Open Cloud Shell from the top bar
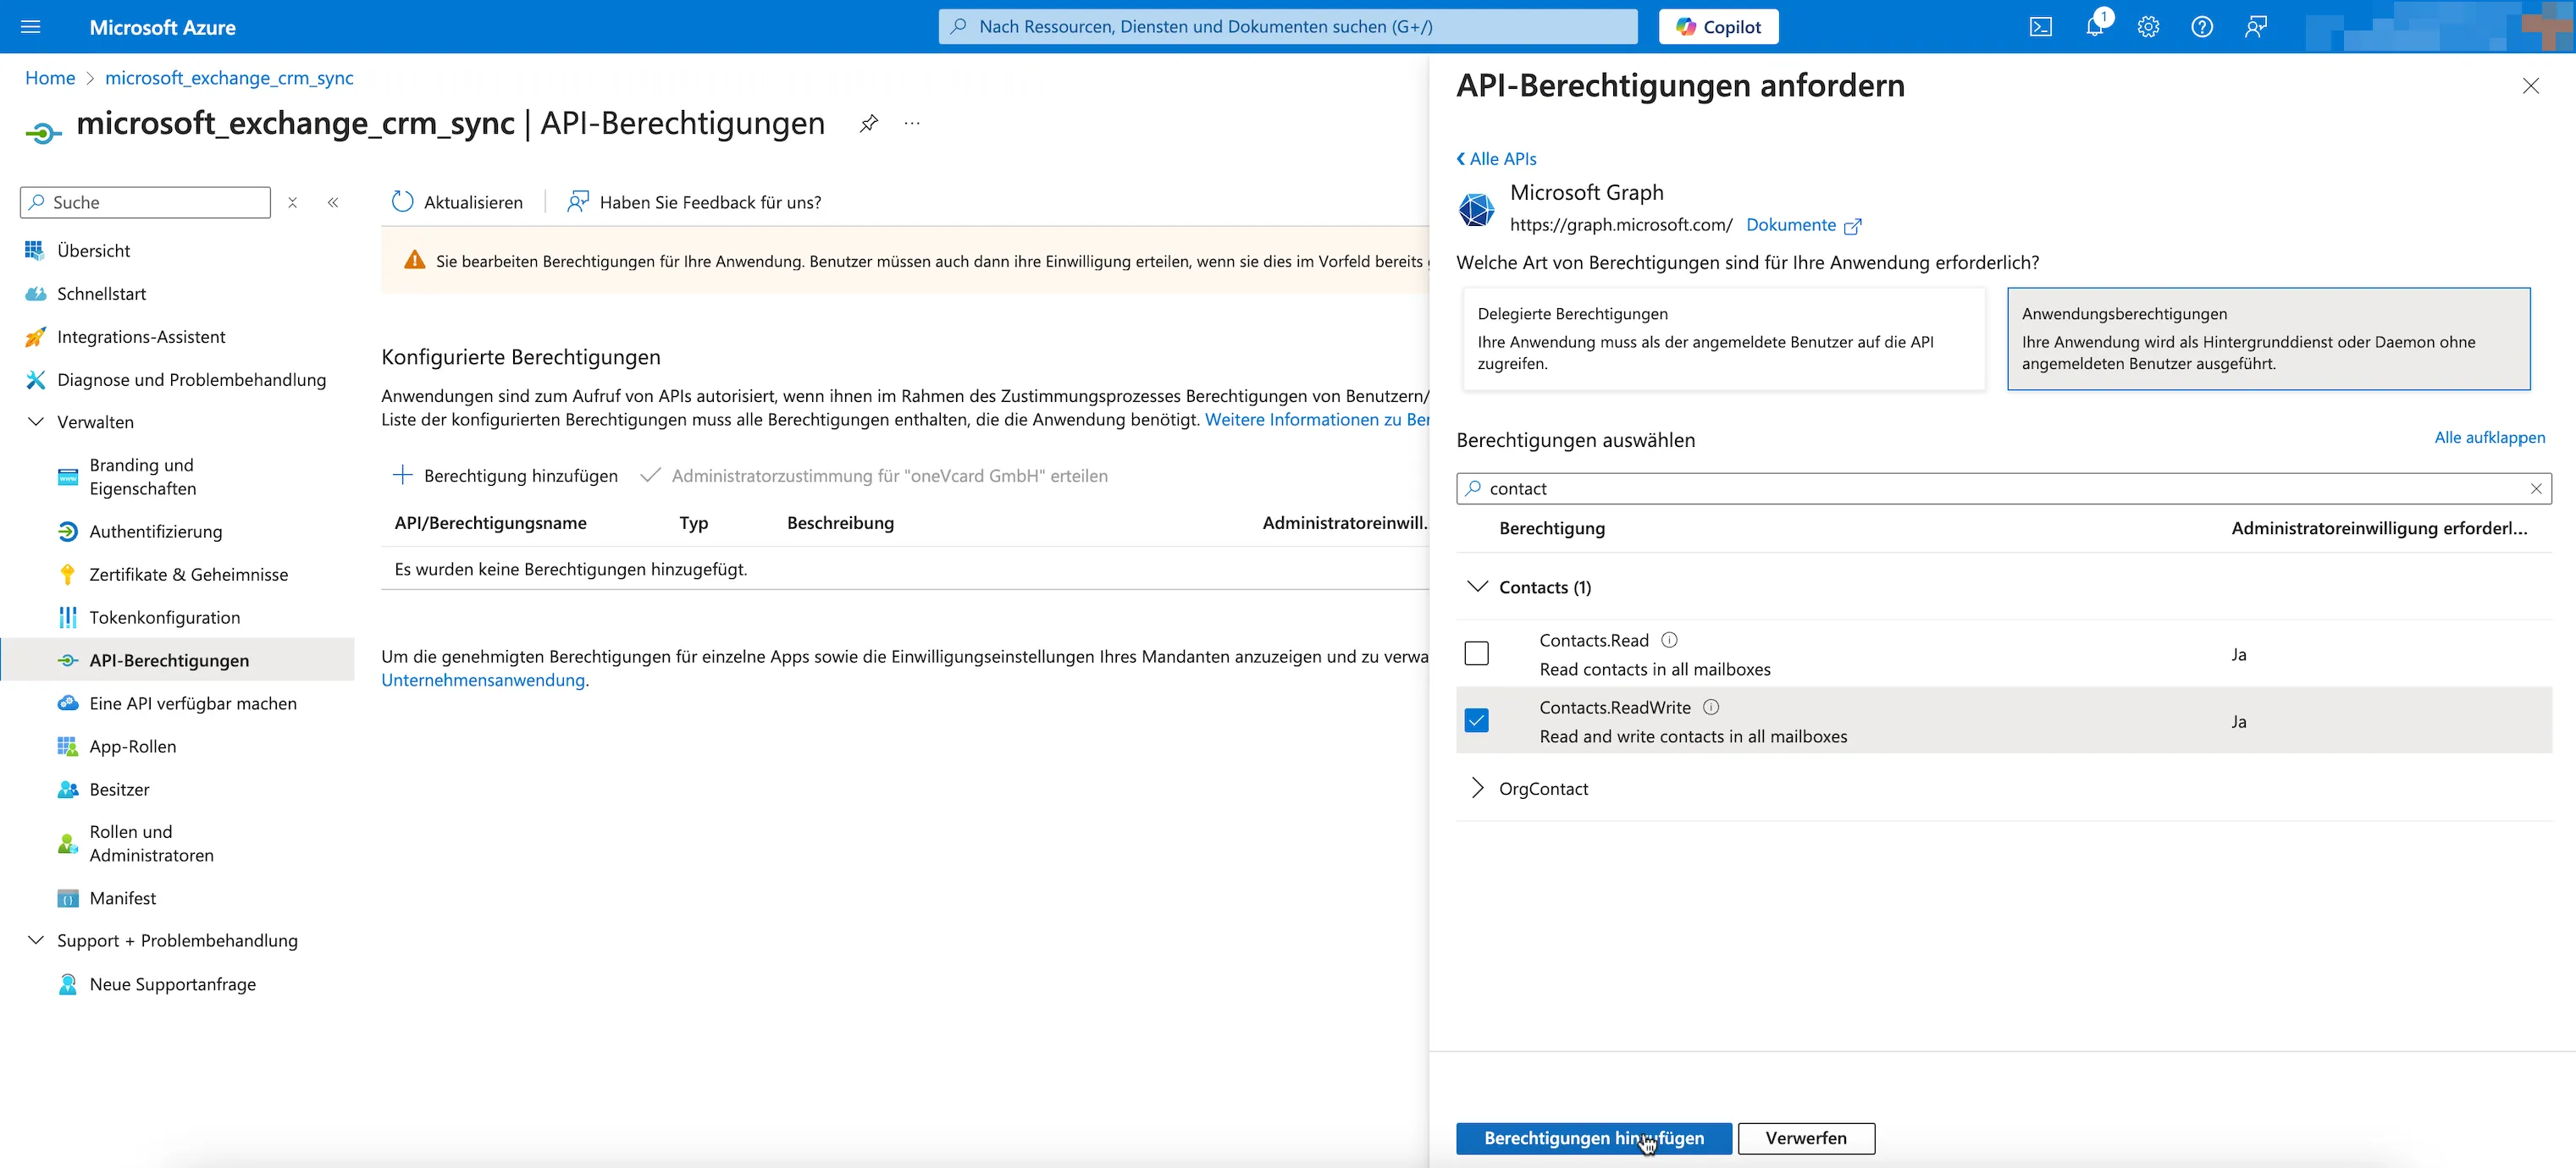The height and width of the screenshot is (1168, 2576). pyautogui.click(x=2040, y=27)
